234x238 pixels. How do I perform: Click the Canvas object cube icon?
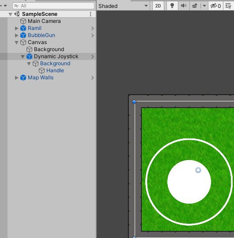23,42
